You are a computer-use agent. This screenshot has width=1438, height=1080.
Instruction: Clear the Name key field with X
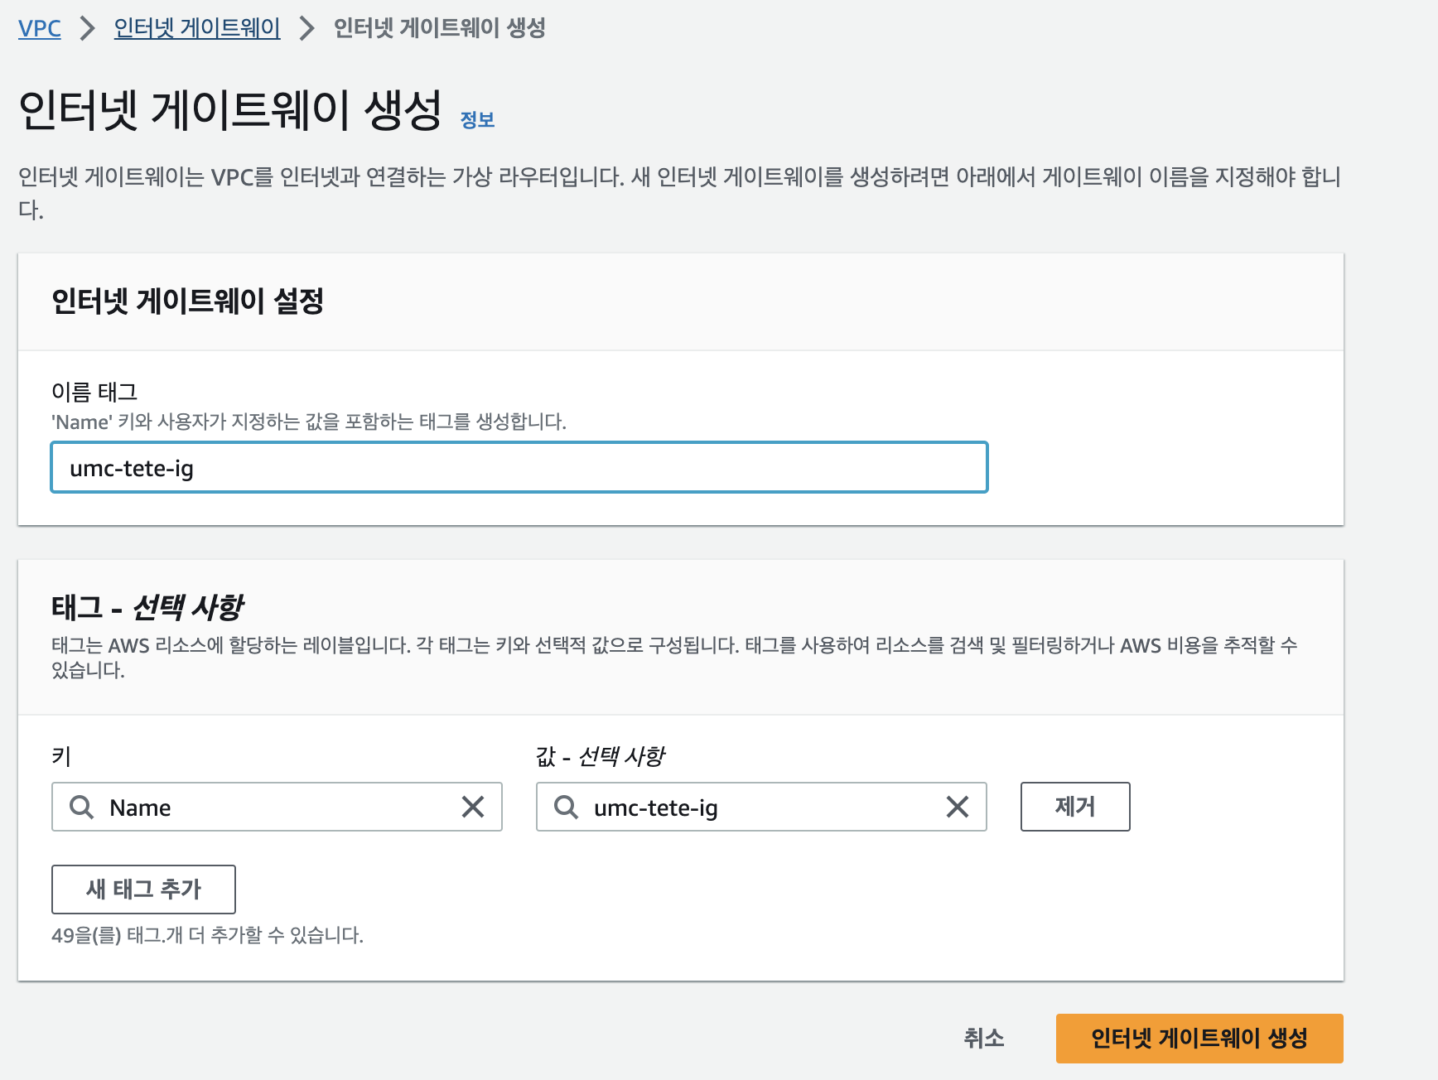click(473, 807)
